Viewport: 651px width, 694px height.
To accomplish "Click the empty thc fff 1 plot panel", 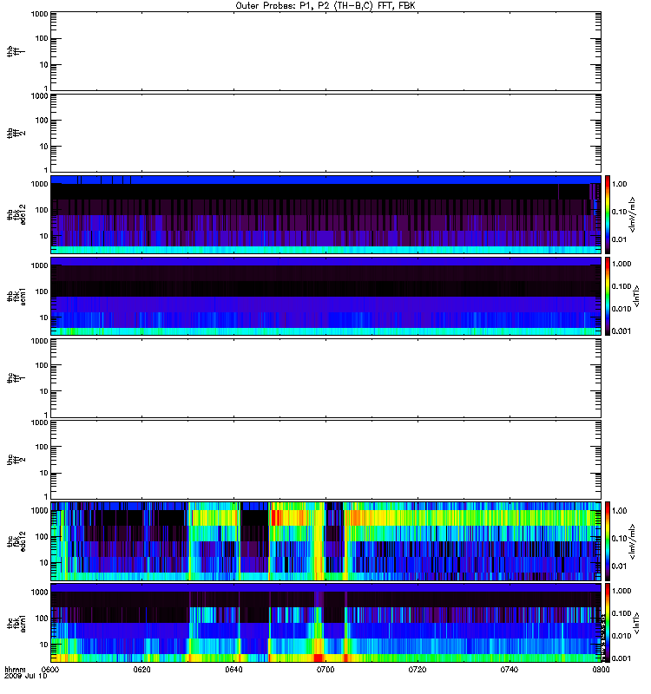I will 325,378.
